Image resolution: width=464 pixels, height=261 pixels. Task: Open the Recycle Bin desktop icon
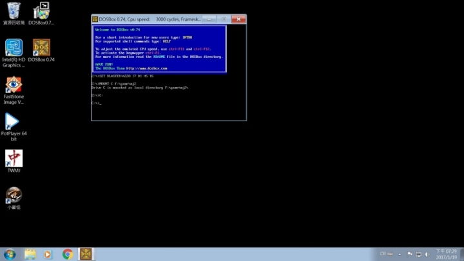(14, 14)
